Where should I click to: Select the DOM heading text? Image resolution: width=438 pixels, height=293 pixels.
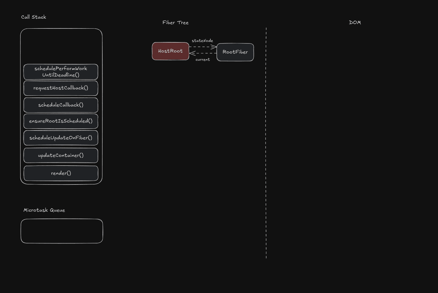tap(355, 22)
